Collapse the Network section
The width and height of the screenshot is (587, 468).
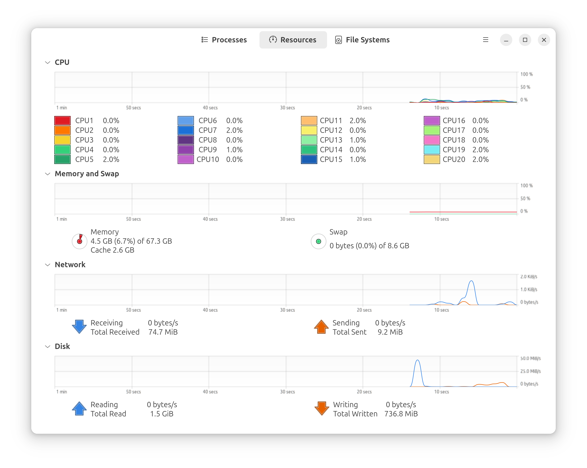48,265
